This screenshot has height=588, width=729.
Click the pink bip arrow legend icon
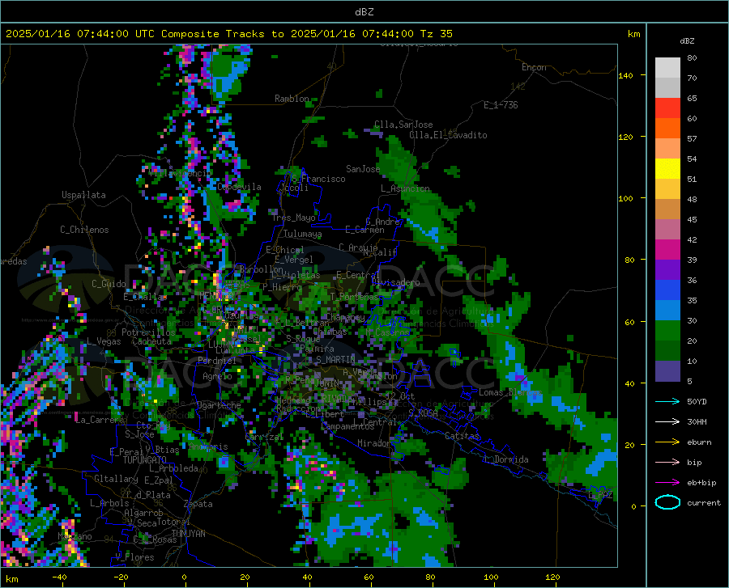667,463
